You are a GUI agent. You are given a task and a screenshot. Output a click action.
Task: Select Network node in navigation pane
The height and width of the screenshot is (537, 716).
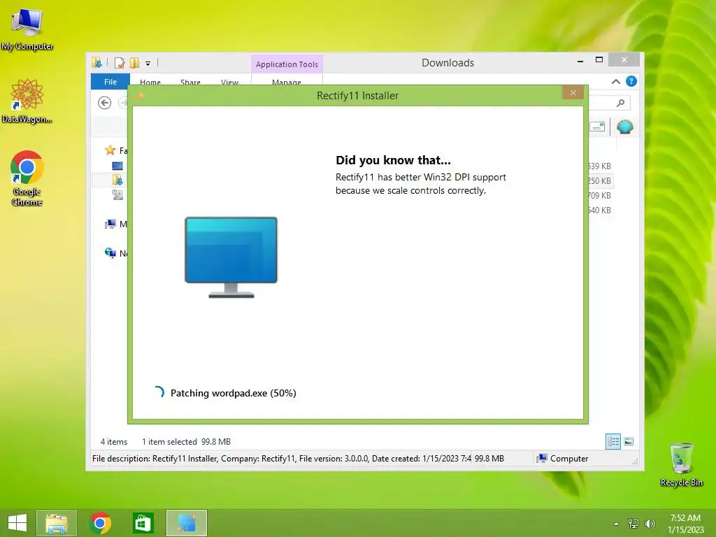click(110, 253)
